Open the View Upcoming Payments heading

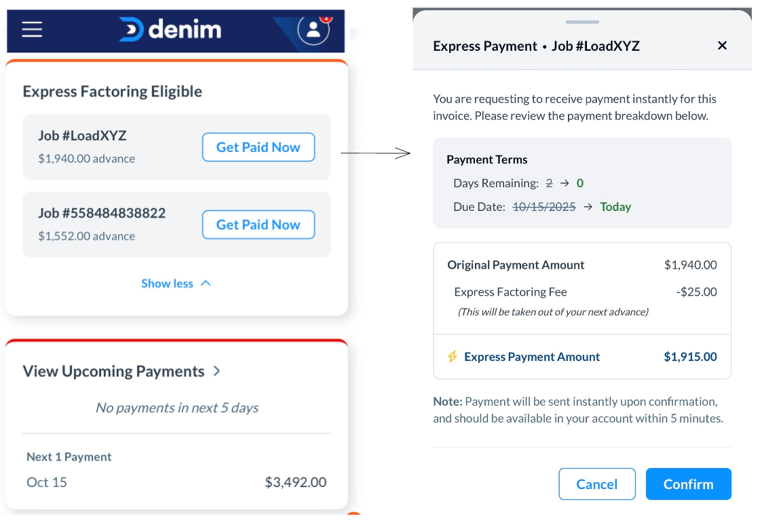pos(113,371)
